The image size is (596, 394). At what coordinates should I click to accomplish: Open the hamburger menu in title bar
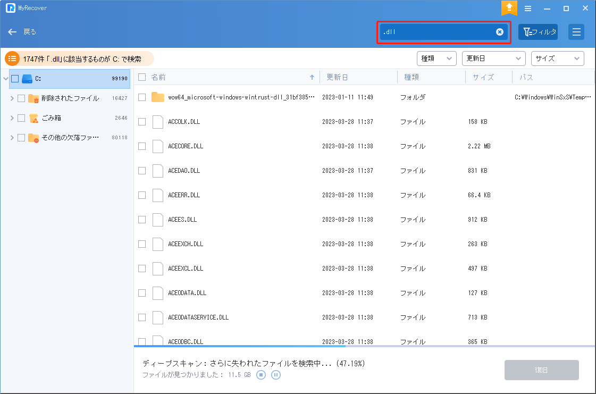(x=528, y=9)
